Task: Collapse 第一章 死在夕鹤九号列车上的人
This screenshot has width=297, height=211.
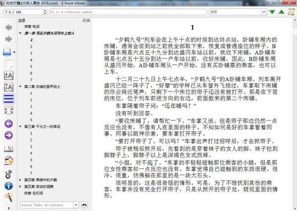Action: [x=20, y=33]
